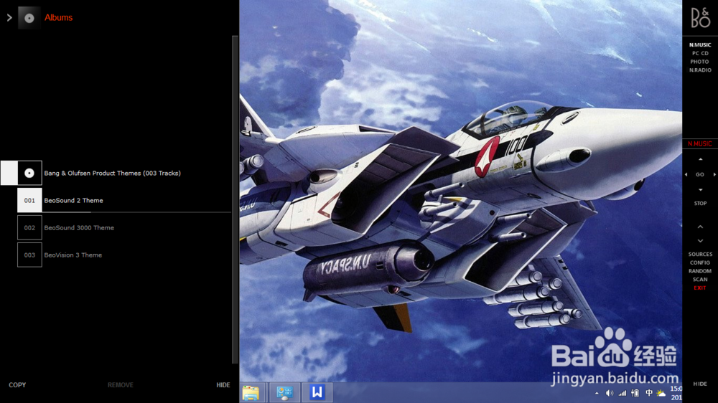Open File Explorer from the taskbar

[x=251, y=392]
